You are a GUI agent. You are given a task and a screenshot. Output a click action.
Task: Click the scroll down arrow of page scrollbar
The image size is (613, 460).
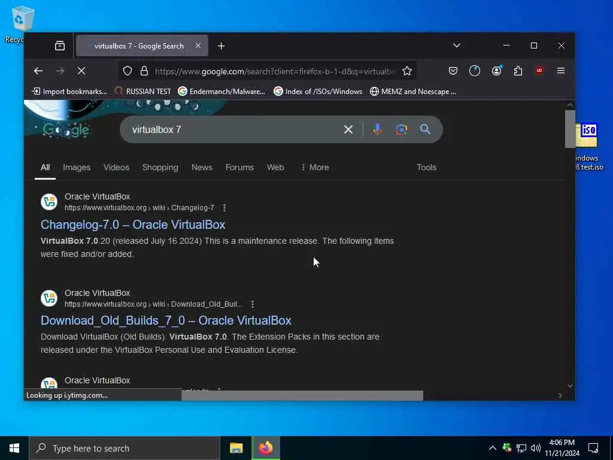click(570, 386)
